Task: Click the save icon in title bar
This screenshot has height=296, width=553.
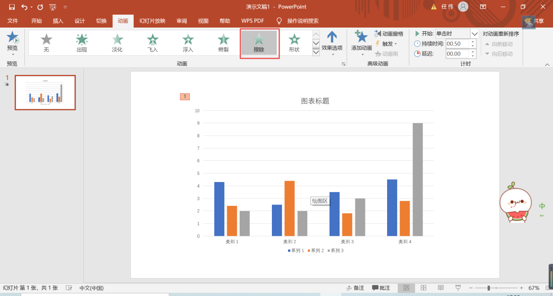Action: tap(12, 7)
